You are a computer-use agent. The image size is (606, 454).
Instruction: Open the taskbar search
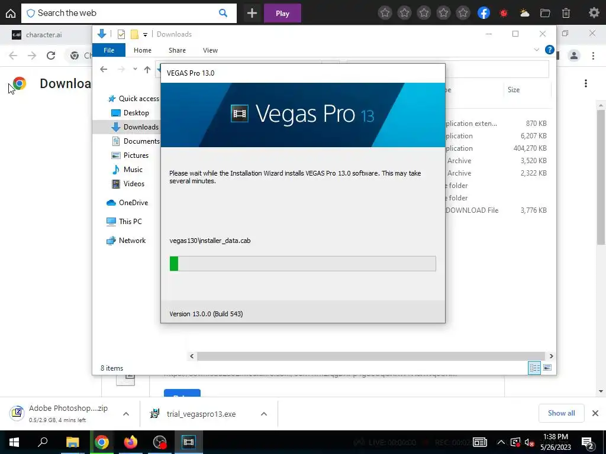[43, 442]
